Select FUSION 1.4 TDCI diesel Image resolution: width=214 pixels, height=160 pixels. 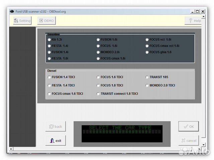point(49,77)
